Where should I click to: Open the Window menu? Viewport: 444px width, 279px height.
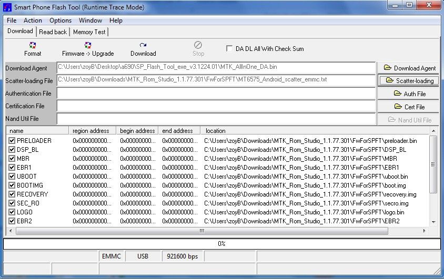coord(90,20)
